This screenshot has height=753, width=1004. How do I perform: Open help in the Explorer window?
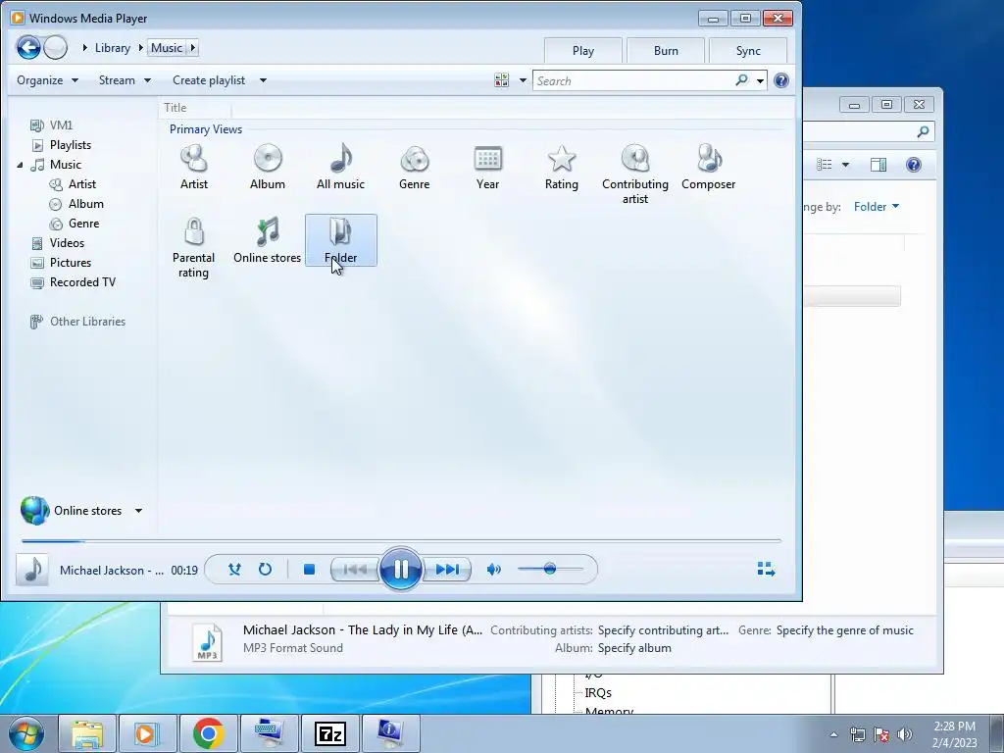(914, 165)
